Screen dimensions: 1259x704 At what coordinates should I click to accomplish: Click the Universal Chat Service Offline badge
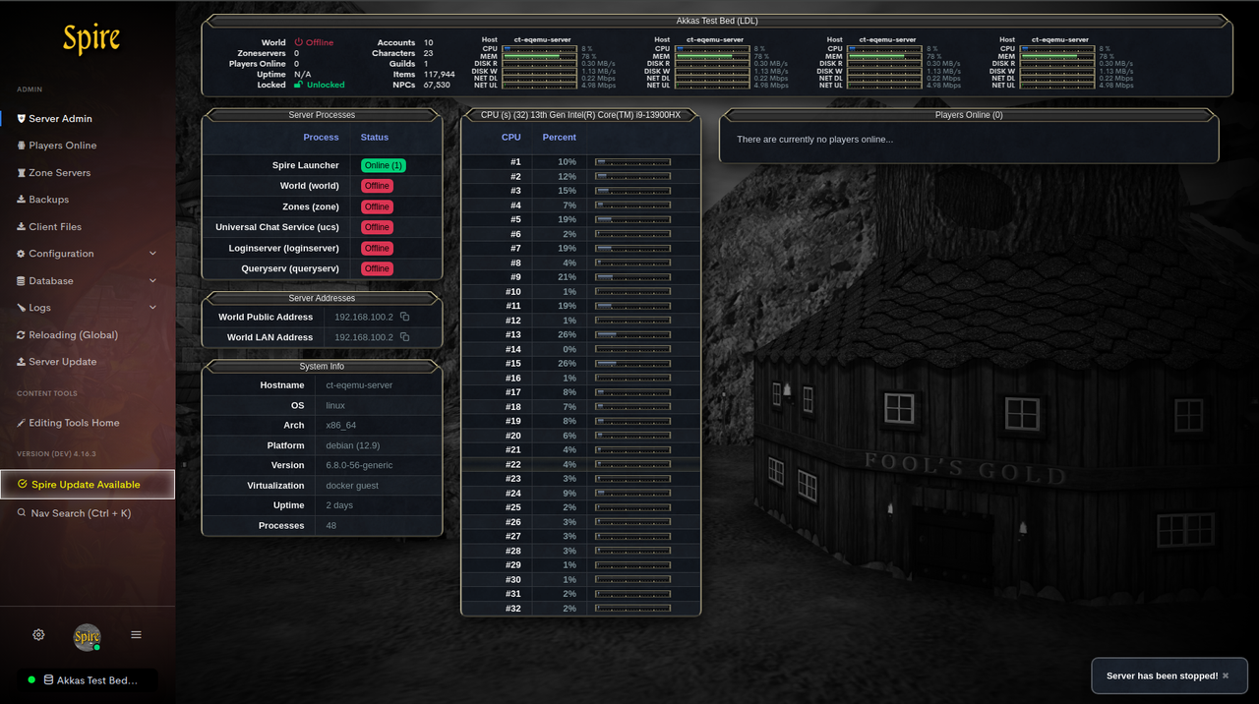(377, 227)
